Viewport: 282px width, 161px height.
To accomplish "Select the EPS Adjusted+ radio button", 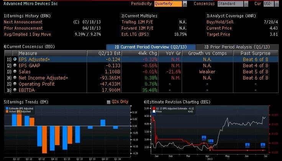I will [x=15, y=59].
